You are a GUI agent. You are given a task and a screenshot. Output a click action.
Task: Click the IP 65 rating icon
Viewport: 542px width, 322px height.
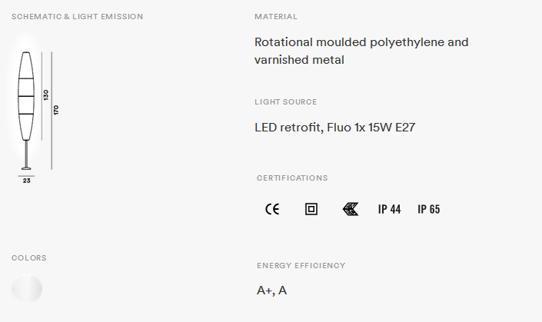429,209
